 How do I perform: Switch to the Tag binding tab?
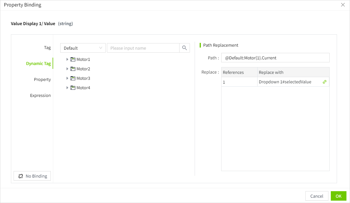(47, 48)
